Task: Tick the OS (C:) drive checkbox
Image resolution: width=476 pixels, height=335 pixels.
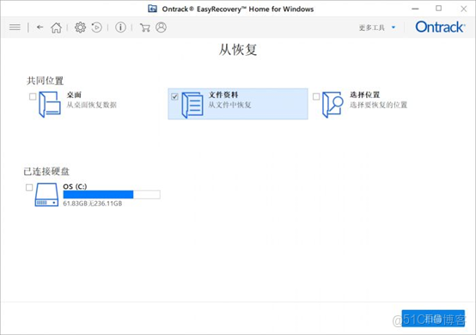Action: click(29, 187)
